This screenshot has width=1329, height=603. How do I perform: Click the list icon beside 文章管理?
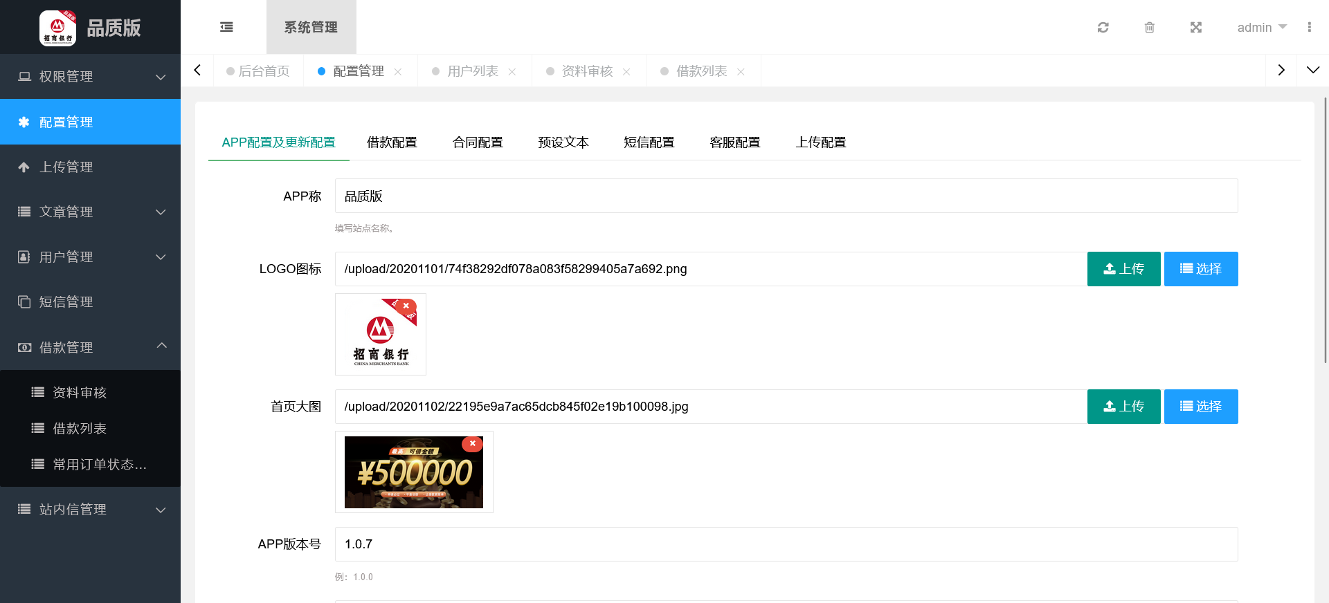(x=24, y=212)
